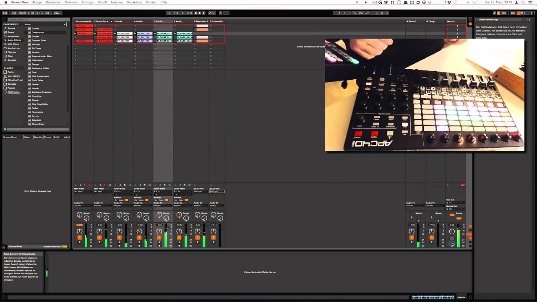
Task: Open the Bearbeiten menu
Action: point(53,2)
